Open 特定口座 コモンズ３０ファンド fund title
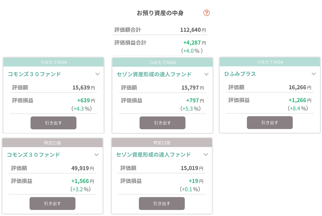This screenshot has width=322, height=216. pyautogui.click(x=33, y=155)
